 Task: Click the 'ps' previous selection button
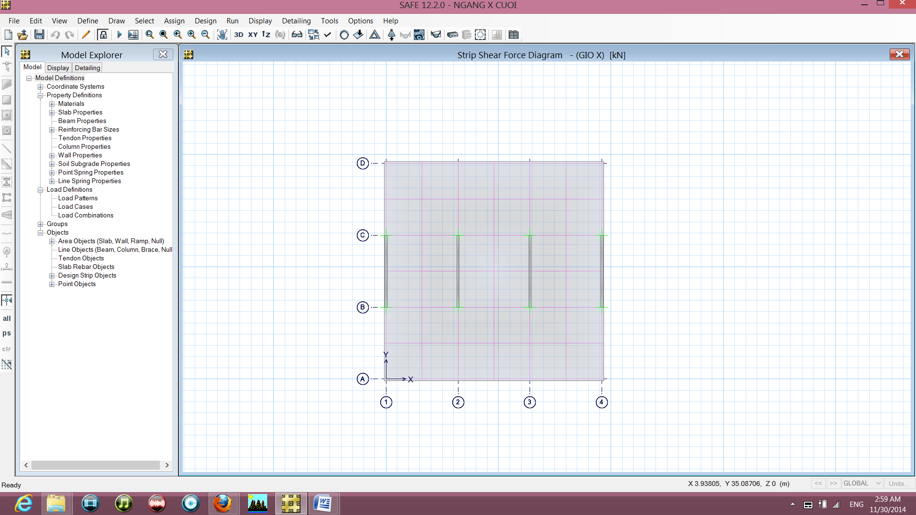tap(7, 333)
